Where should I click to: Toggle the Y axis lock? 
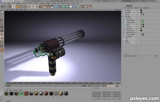coord(33,7)
